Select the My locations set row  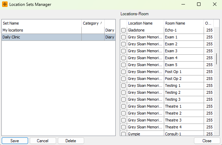coord(59,30)
